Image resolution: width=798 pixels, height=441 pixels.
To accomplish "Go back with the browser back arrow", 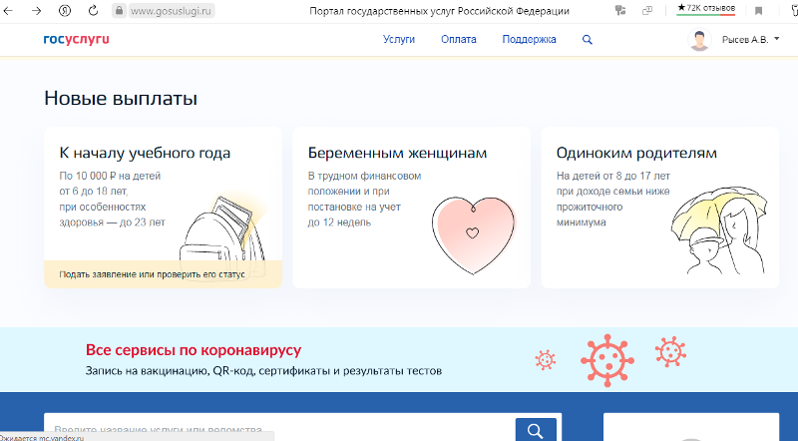I will click(8, 11).
